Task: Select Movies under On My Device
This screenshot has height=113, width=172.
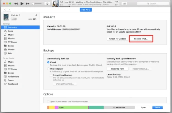Action: pos(20,65)
